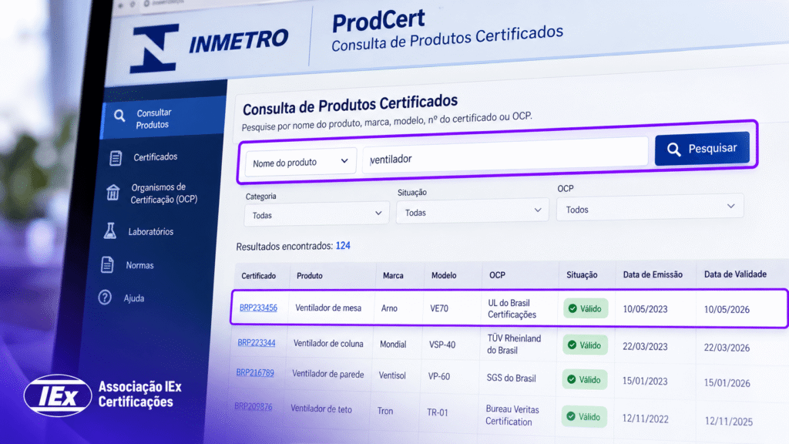
Task: Click the search field containing ventilador
Action: 505,156
